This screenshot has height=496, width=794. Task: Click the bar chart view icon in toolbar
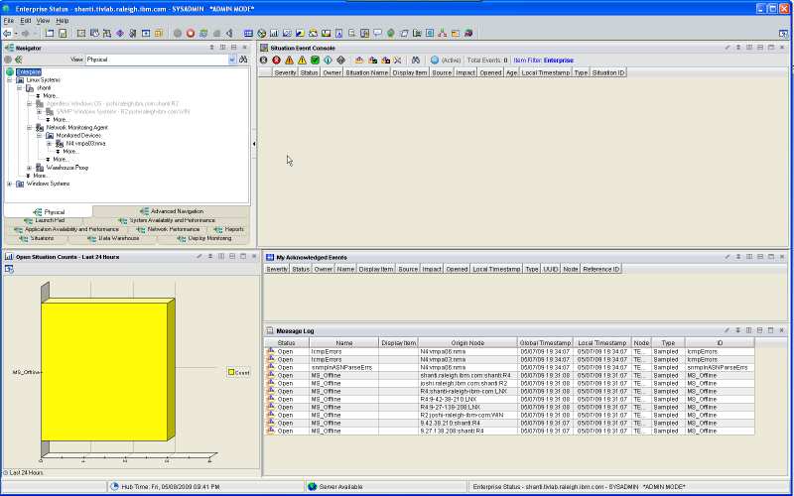pyautogui.click(x=274, y=34)
